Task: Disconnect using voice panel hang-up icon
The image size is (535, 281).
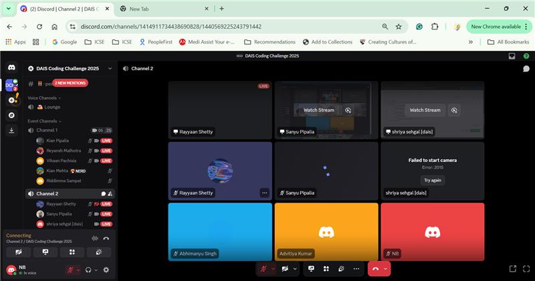Action: 106,238
